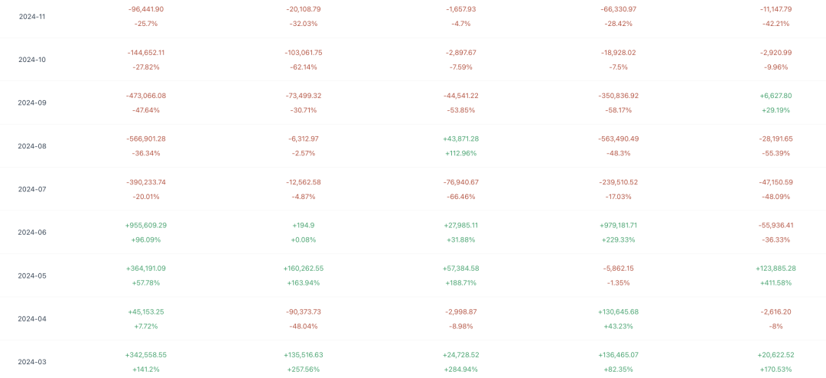Select the 2024-08 month label
The image size is (826, 378).
[32, 146]
